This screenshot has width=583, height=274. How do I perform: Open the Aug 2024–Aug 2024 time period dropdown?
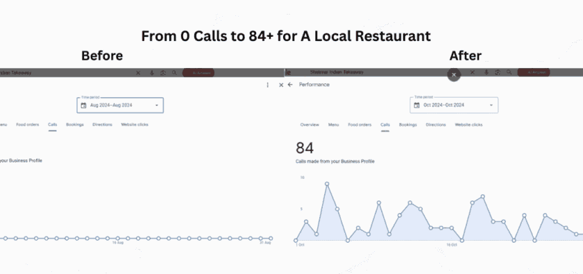point(120,105)
